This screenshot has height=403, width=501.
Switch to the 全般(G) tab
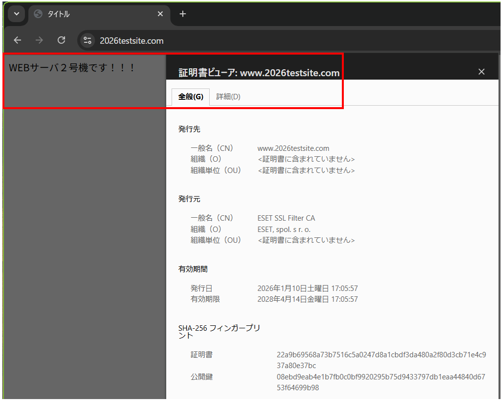(191, 97)
